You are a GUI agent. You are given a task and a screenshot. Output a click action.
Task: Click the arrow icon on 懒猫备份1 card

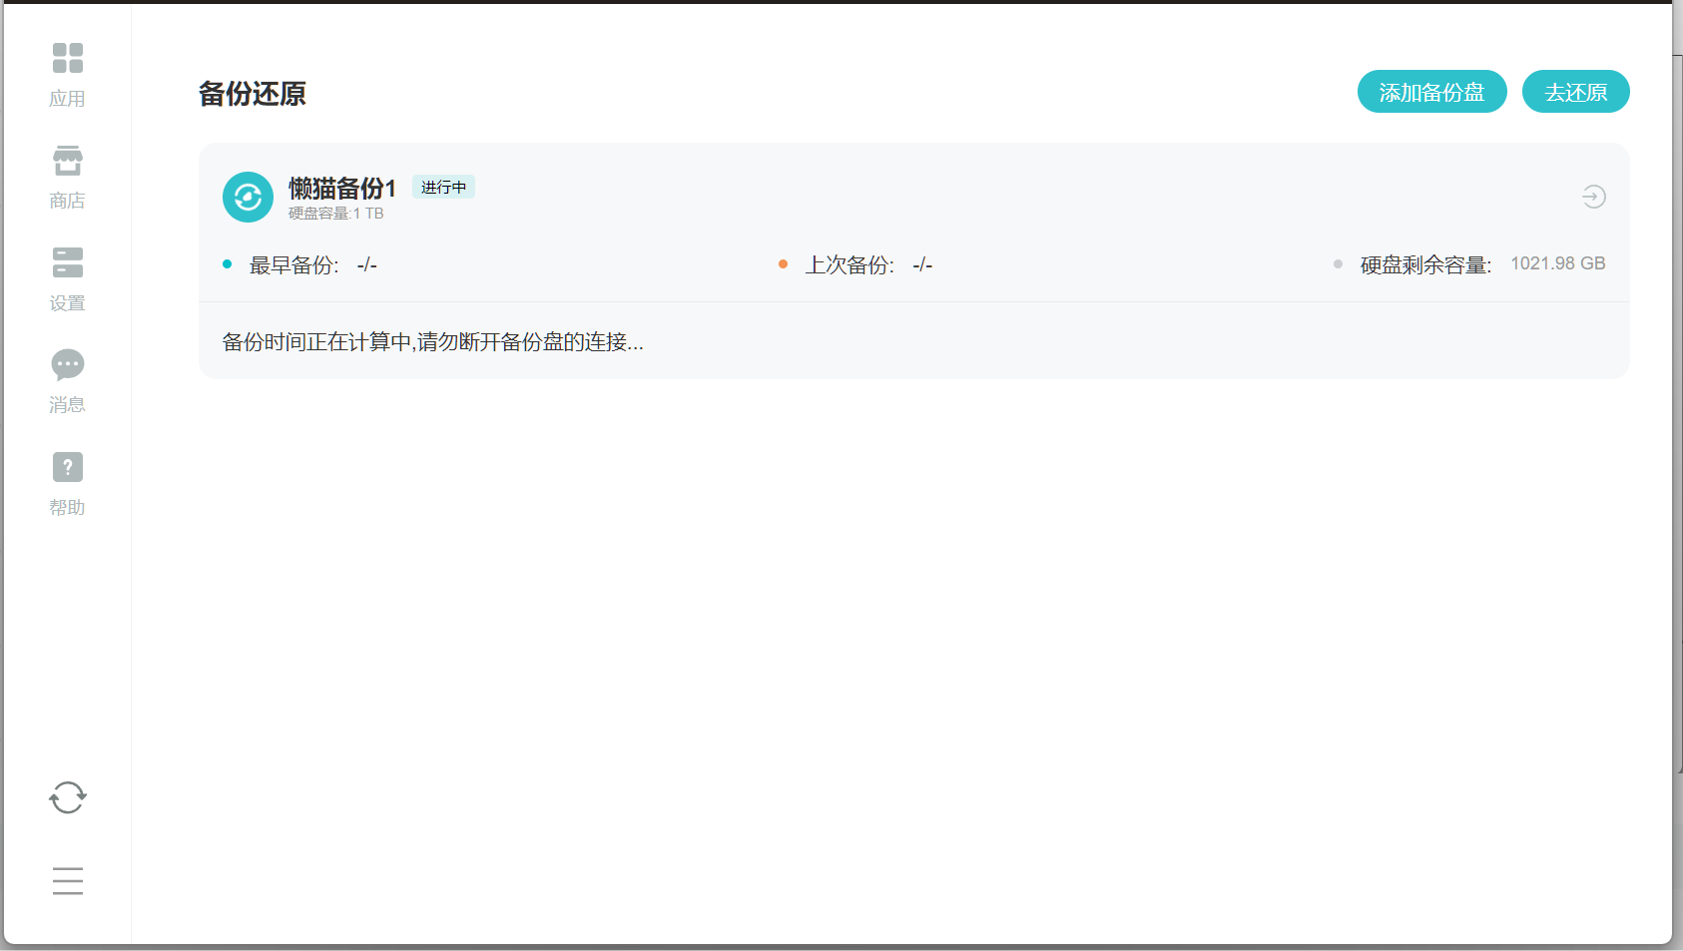(x=1594, y=197)
